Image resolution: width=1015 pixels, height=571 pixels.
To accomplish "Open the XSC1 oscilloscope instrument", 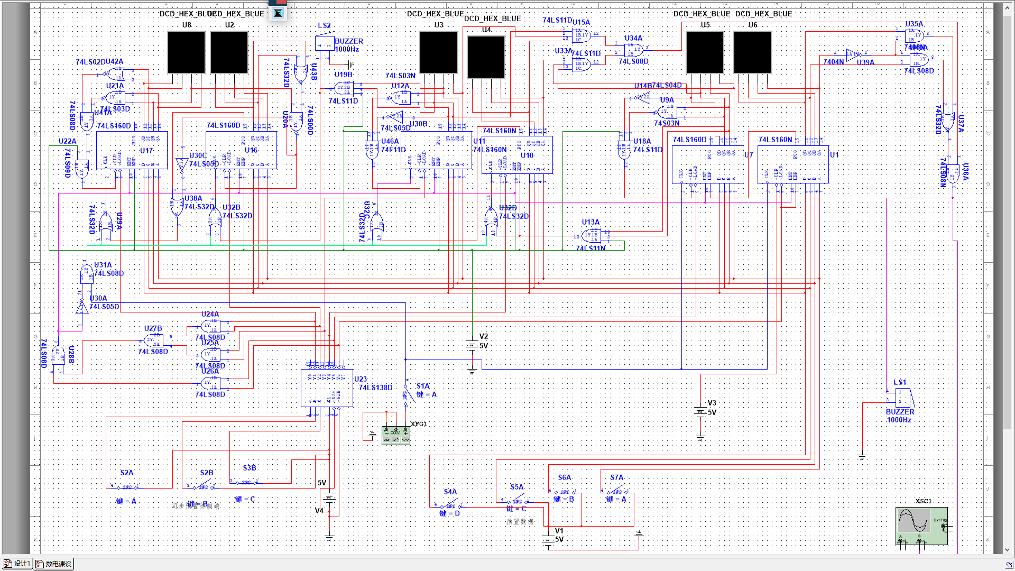I will 921,526.
